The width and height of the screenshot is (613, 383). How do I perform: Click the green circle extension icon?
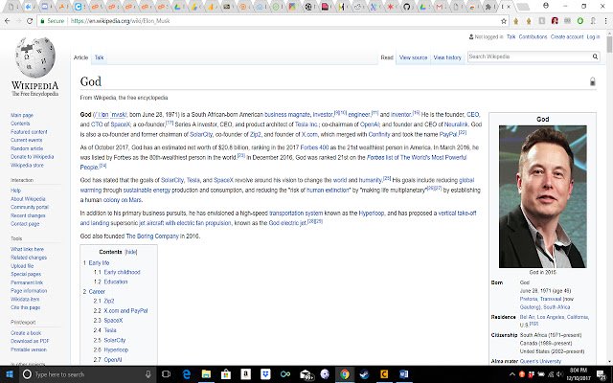pyautogui.click(x=580, y=21)
